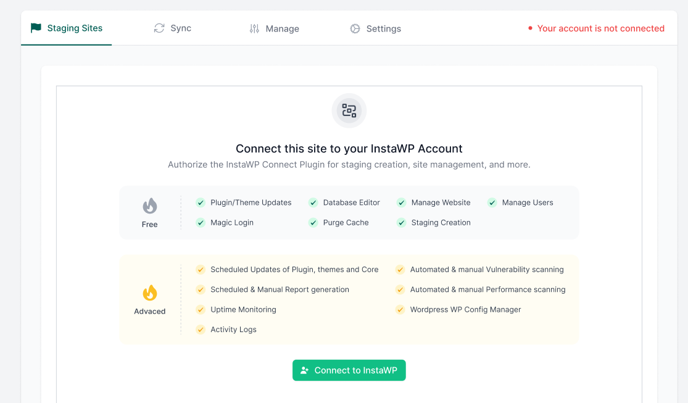Click the check icon beside Performance scanning

[400, 289]
